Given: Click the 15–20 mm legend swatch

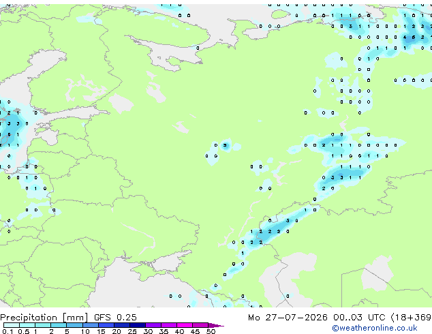Looking at the screenshot, I should point(106,325).
